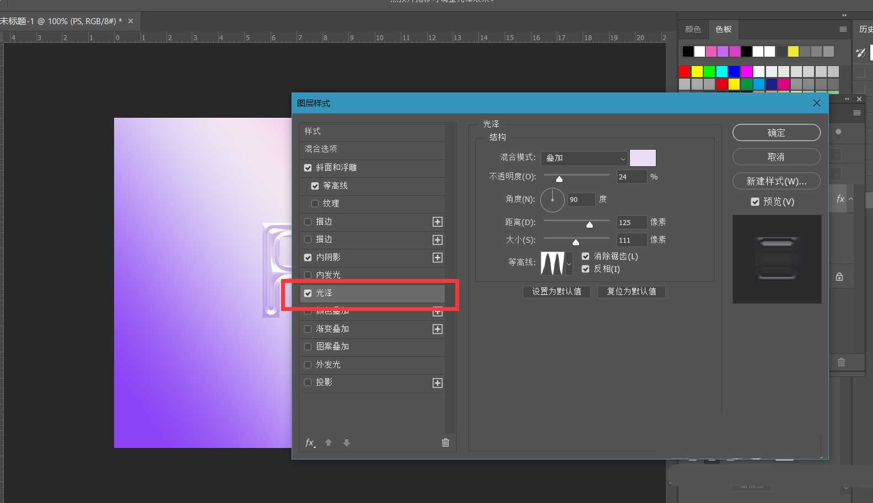The width and height of the screenshot is (873, 503).
Task: Expand the layer effects chevron beside fx
Action: click(851, 199)
